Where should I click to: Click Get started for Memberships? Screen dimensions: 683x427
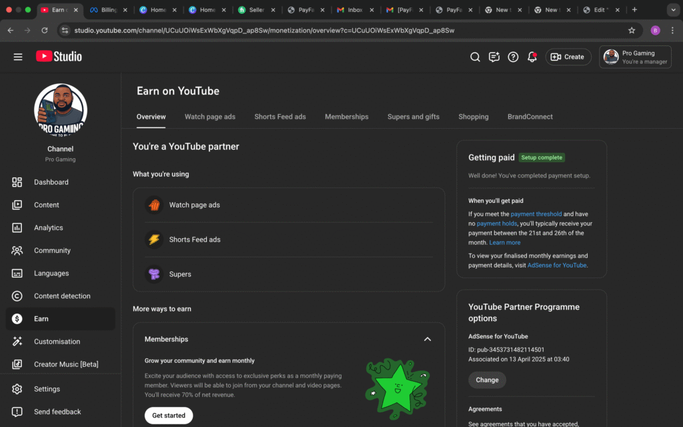click(x=169, y=416)
